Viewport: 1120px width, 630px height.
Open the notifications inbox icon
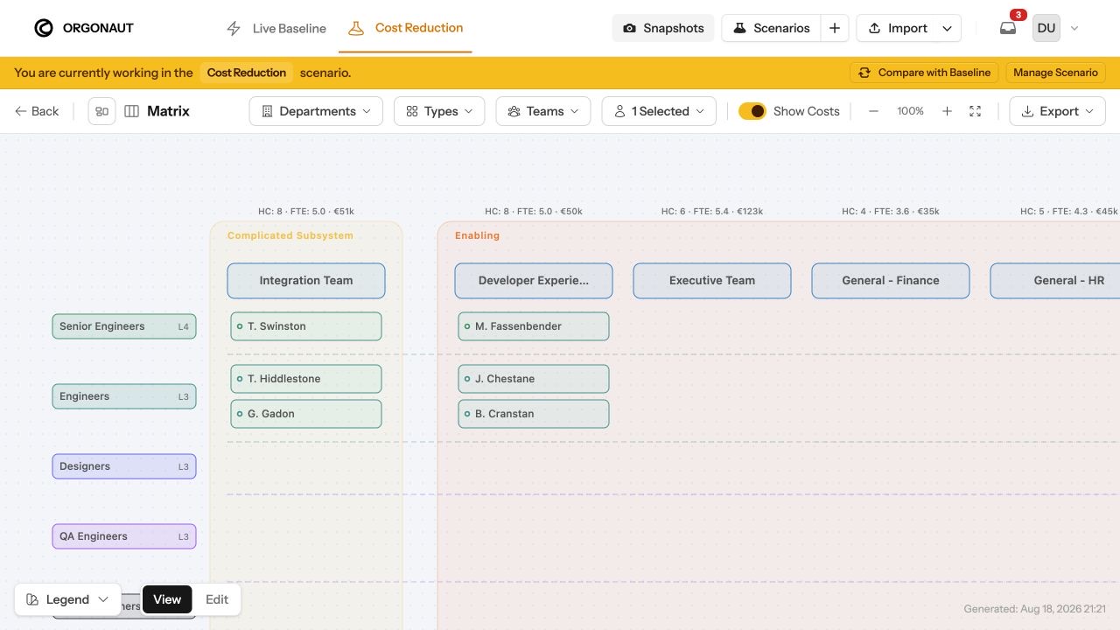tap(1008, 28)
